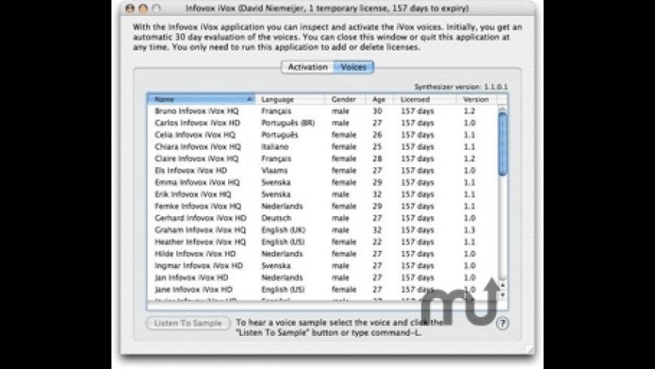Click version 1.3 in Graham row
The width and height of the screenshot is (655, 369).
pos(470,230)
